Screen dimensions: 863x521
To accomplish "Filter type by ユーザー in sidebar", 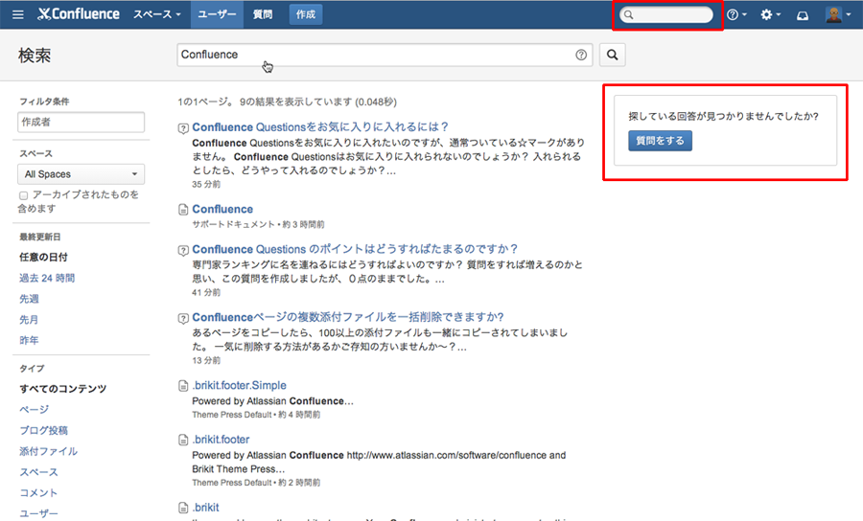I will point(38,513).
